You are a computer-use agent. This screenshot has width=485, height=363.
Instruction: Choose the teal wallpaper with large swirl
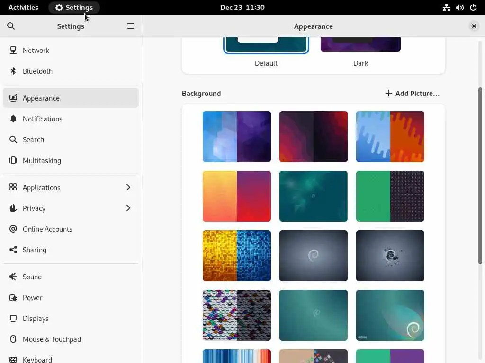pyautogui.click(x=390, y=315)
